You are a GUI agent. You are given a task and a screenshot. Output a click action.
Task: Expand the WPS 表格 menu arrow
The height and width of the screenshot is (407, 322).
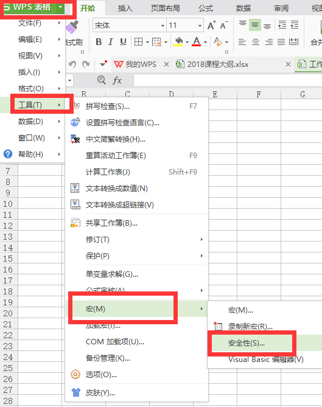click(60, 7)
